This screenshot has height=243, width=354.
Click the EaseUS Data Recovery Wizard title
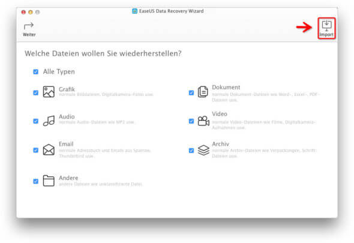click(x=172, y=11)
